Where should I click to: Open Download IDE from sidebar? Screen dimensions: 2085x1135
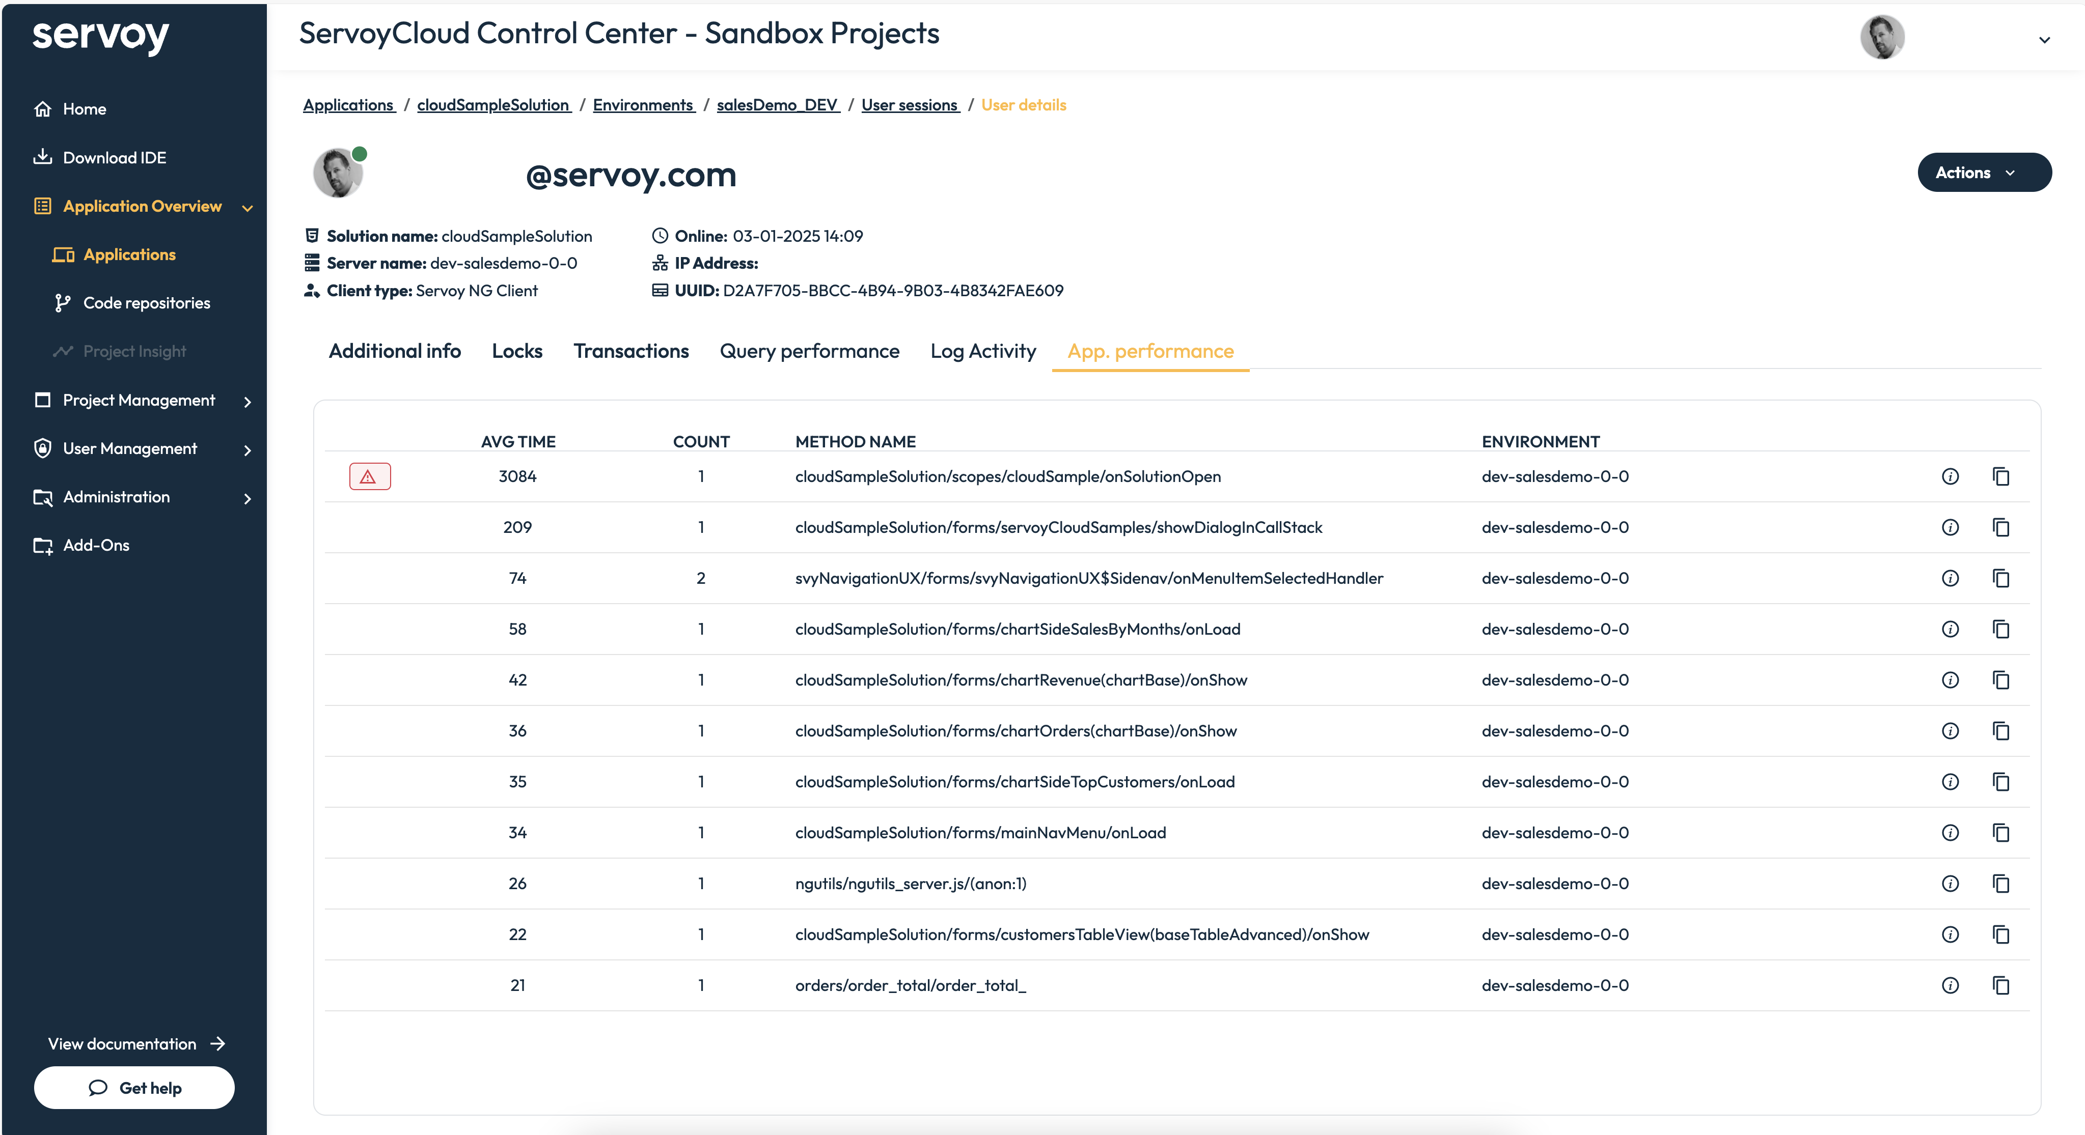(114, 158)
